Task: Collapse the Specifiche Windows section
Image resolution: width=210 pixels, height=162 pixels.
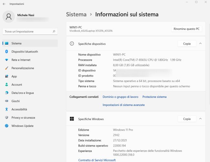Action: pyautogui.click(x=200, y=119)
